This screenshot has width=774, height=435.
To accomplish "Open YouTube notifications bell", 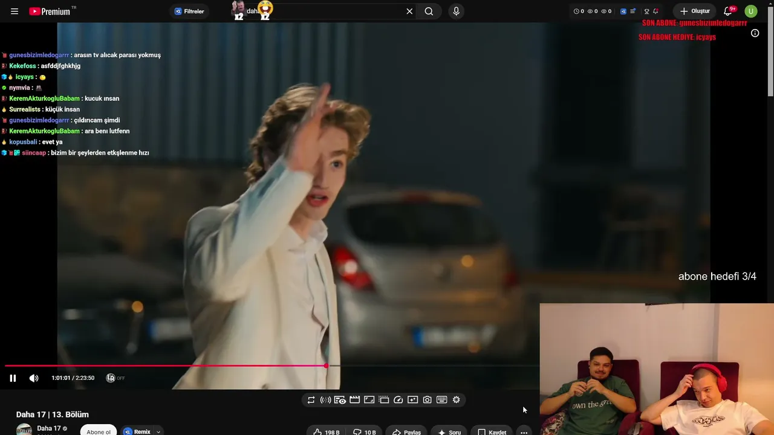I will point(728,11).
